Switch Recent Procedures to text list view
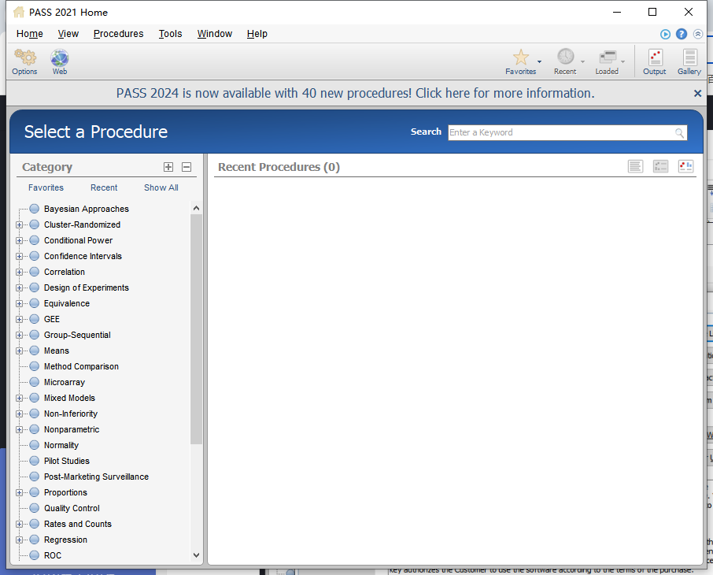 tap(635, 167)
